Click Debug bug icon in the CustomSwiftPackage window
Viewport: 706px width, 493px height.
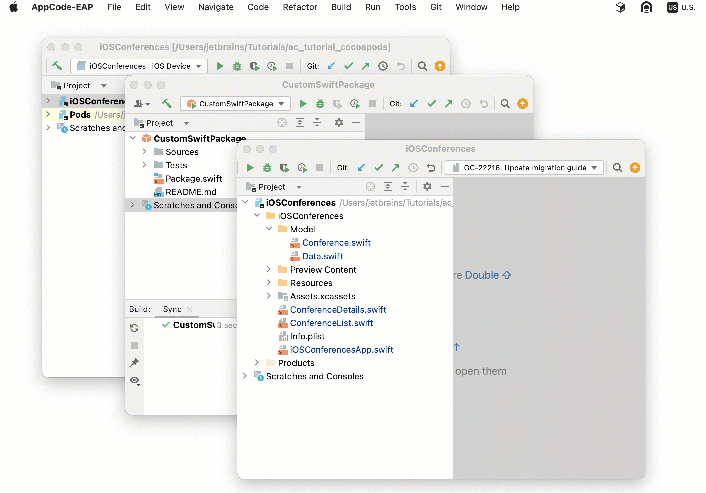[x=320, y=104]
